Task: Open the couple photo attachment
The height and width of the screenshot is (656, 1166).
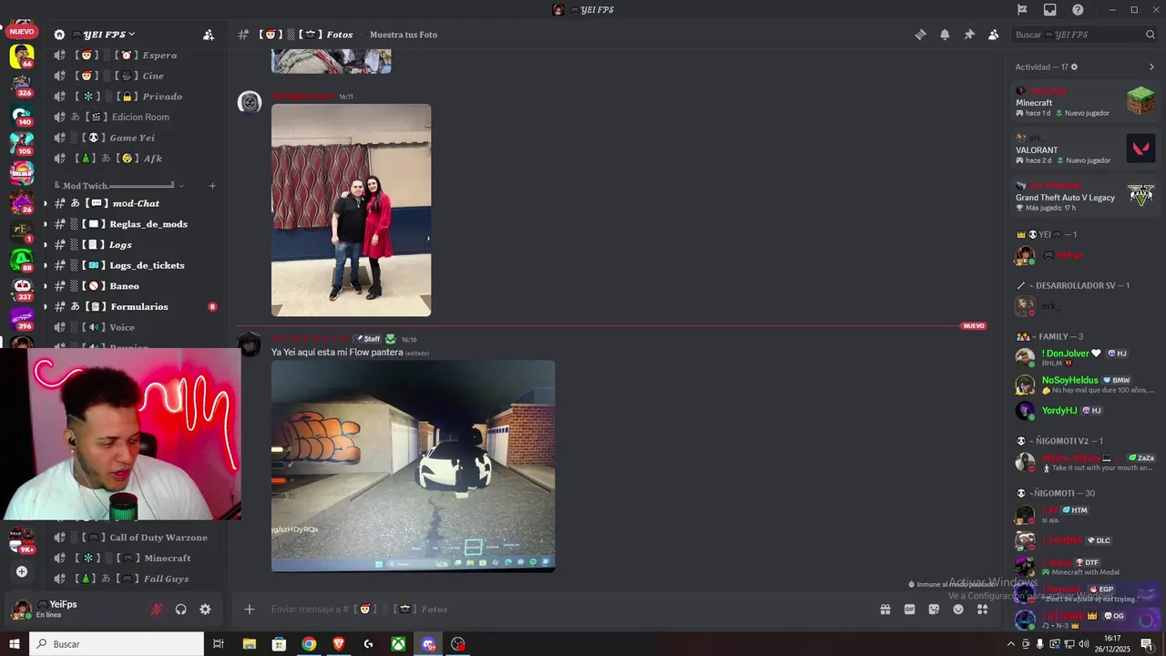Action: pos(351,210)
